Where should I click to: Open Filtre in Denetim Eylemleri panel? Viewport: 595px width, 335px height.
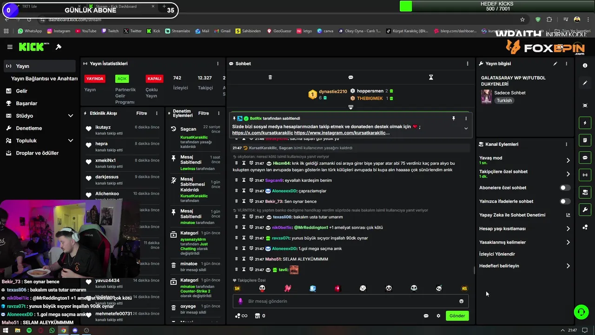(204, 114)
